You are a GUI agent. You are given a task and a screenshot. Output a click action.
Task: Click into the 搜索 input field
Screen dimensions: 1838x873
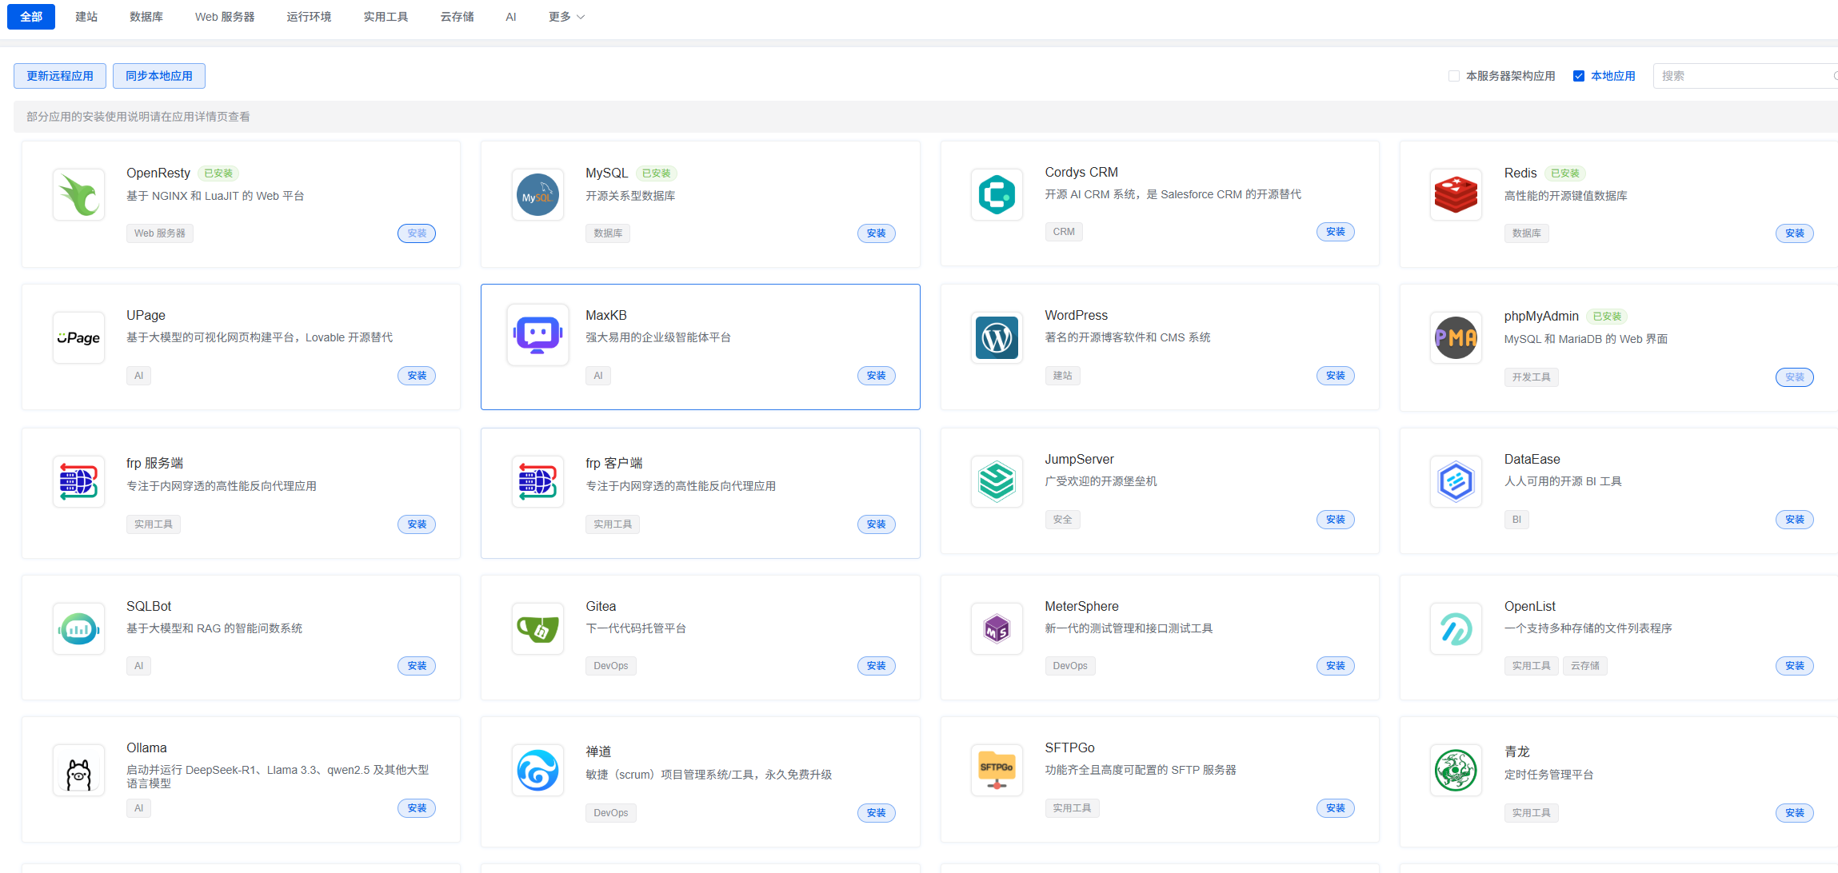pos(1744,76)
